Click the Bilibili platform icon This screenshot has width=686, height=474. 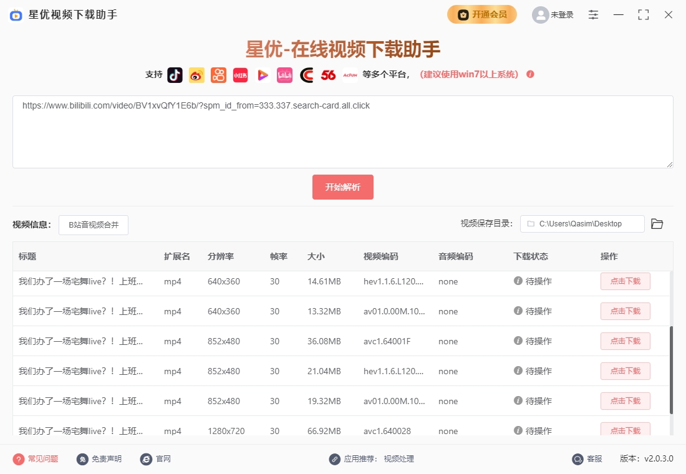coord(284,75)
